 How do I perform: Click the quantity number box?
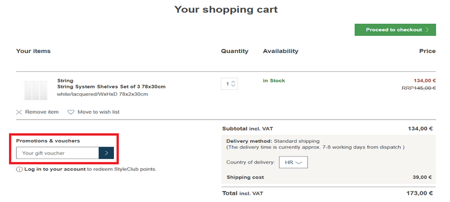[x=227, y=84]
